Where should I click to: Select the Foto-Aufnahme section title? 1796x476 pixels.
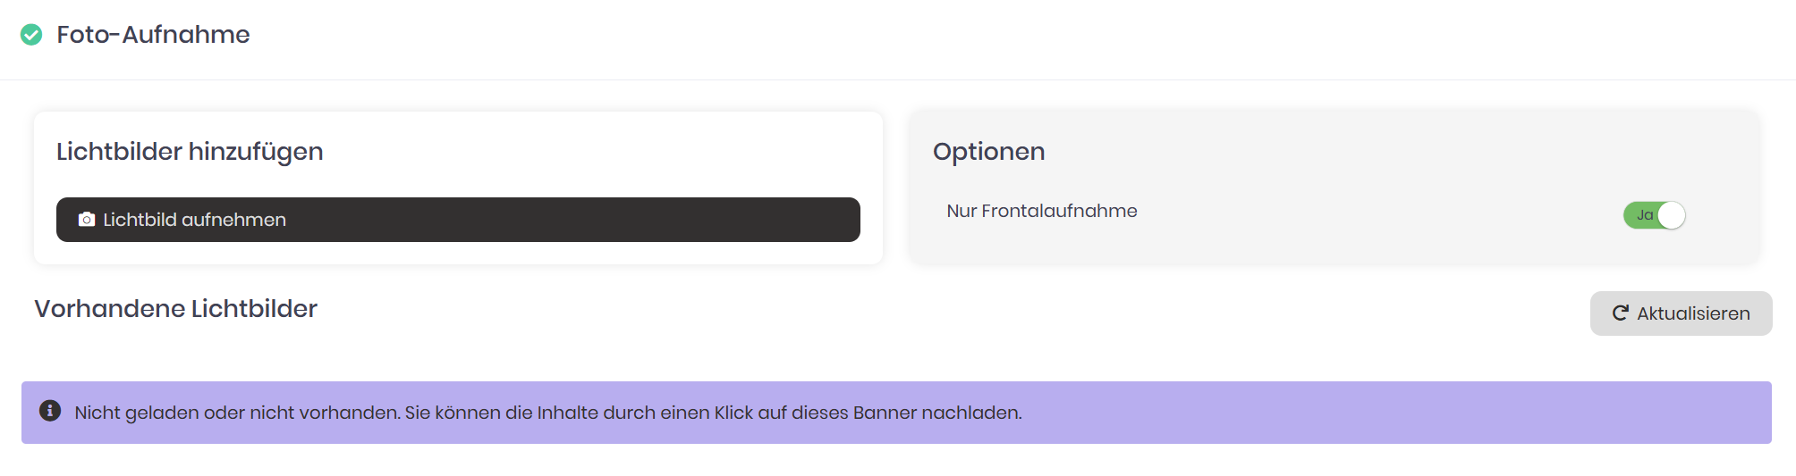[x=153, y=35]
